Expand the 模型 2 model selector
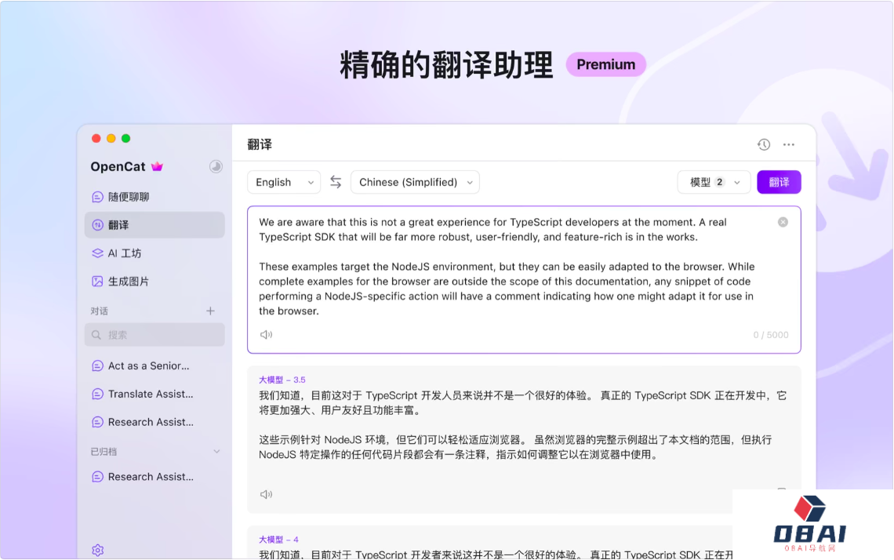The height and width of the screenshot is (560, 894). click(714, 183)
